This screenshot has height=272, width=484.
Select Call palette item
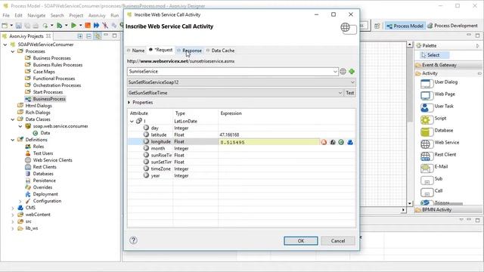(432, 191)
